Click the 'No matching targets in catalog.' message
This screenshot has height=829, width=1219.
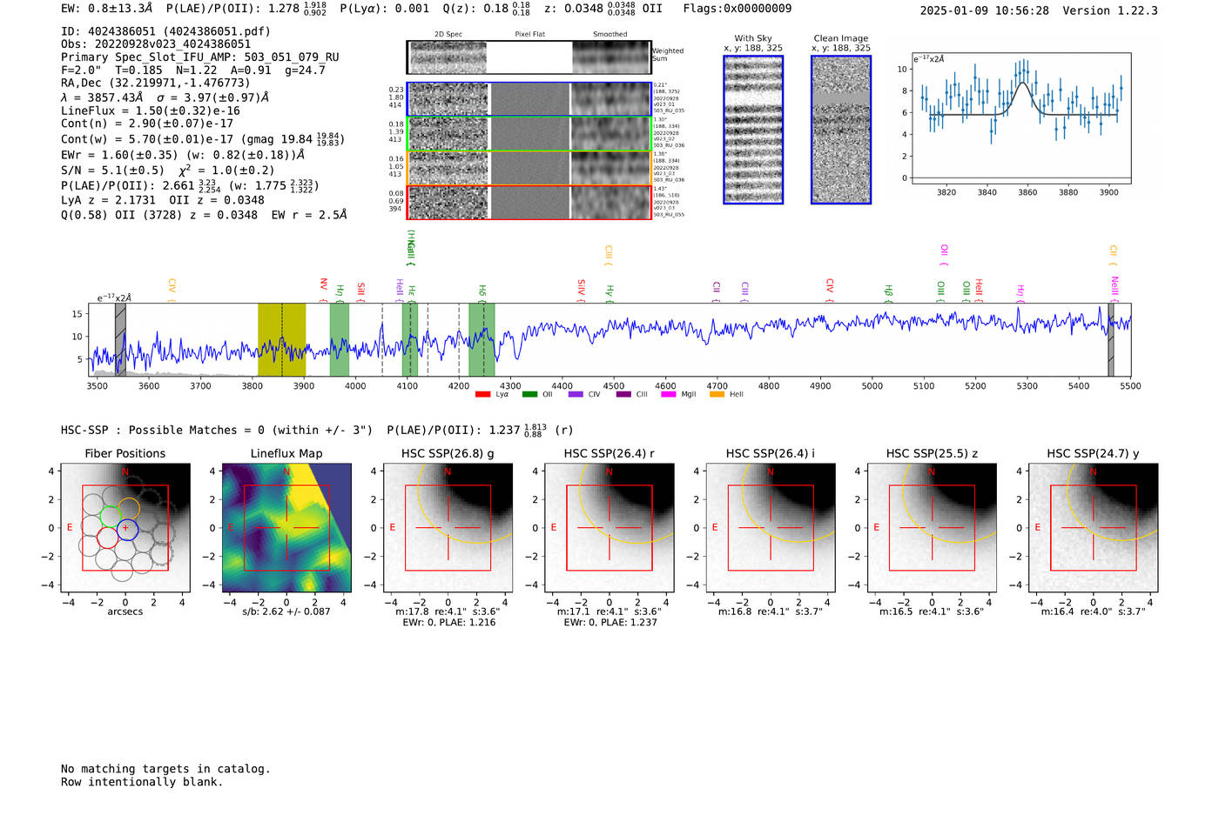point(165,769)
